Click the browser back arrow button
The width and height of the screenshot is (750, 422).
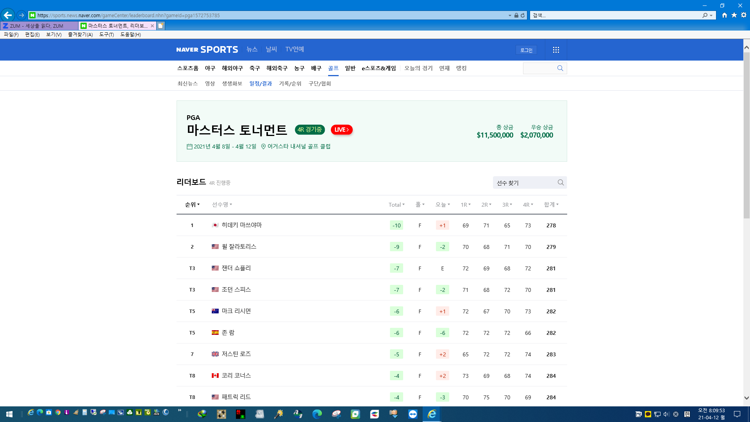[x=8, y=15]
